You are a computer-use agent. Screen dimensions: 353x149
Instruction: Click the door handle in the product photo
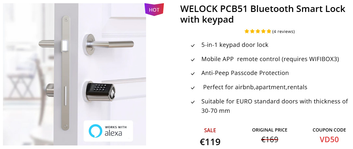click(112, 43)
